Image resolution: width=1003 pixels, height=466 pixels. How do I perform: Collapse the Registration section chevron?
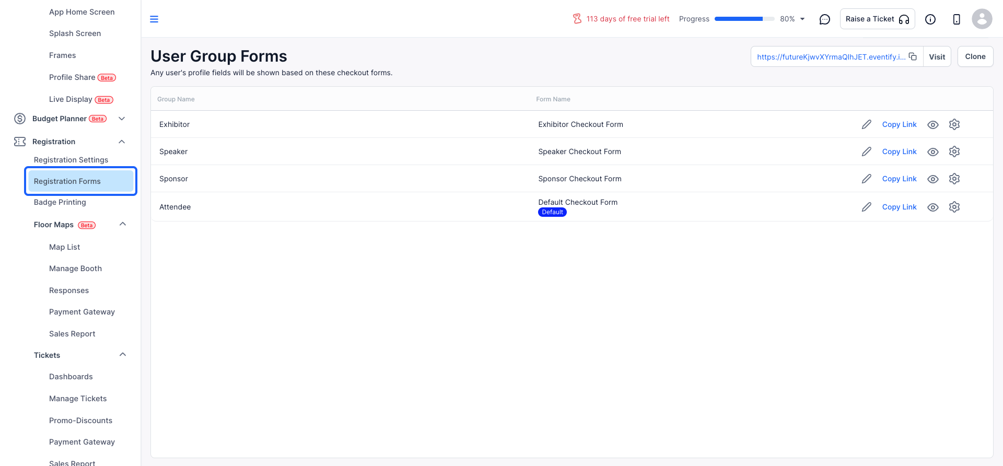click(122, 142)
